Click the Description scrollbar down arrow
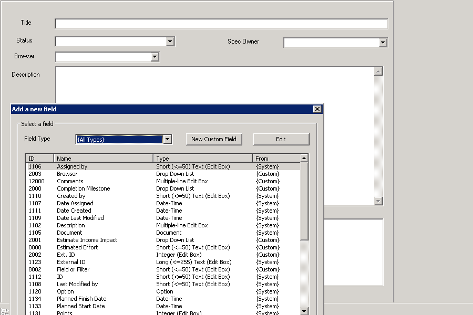Screen dimensions: 473x315 [378, 201]
